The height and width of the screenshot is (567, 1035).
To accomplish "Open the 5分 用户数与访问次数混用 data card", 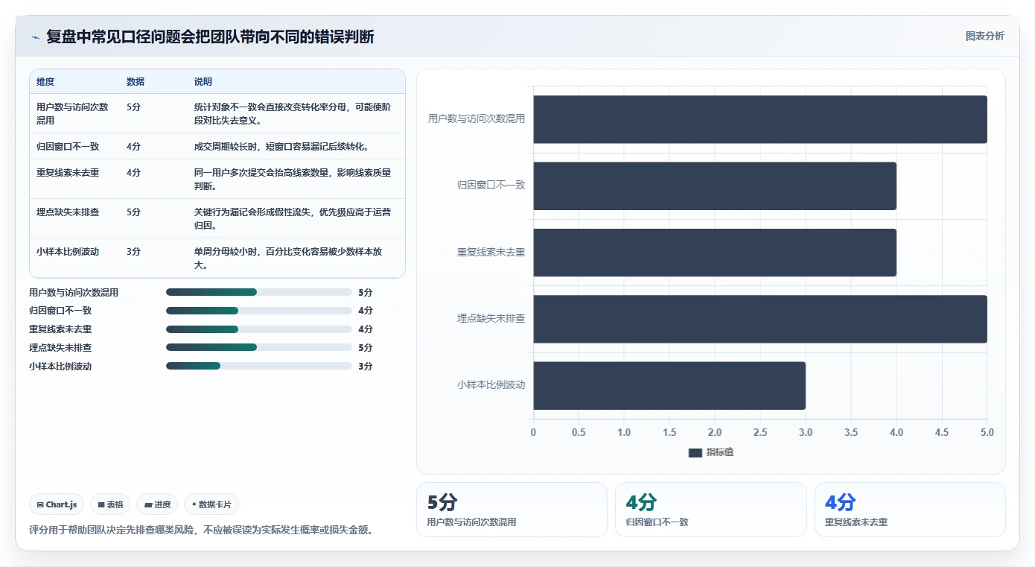I will coord(512,510).
